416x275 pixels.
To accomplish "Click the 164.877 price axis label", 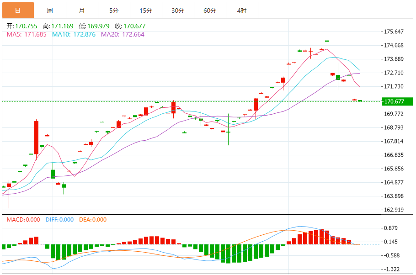I will click(394, 182).
